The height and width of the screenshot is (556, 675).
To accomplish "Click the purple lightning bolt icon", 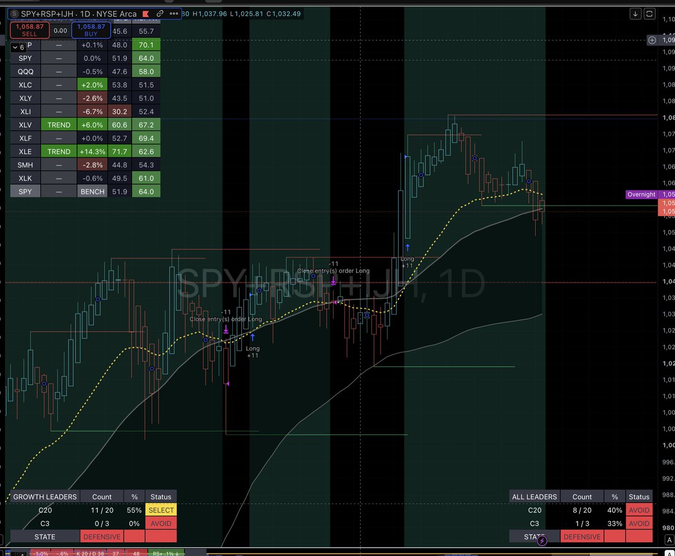I will click(542, 541).
